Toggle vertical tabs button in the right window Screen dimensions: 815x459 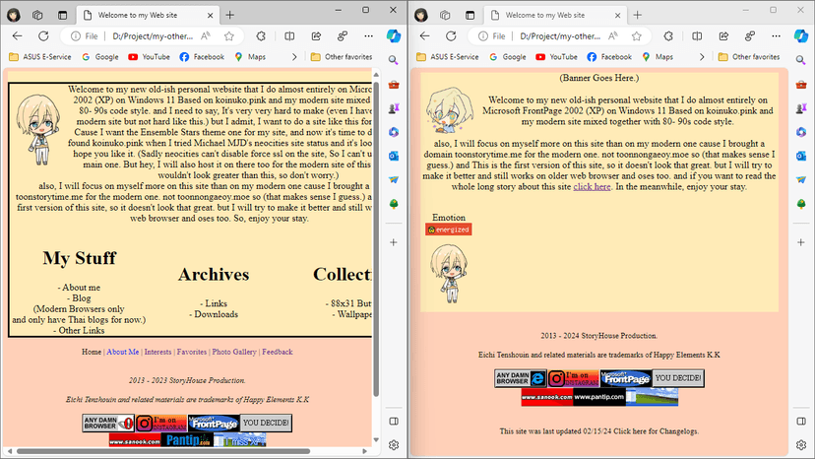tap(470, 15)
